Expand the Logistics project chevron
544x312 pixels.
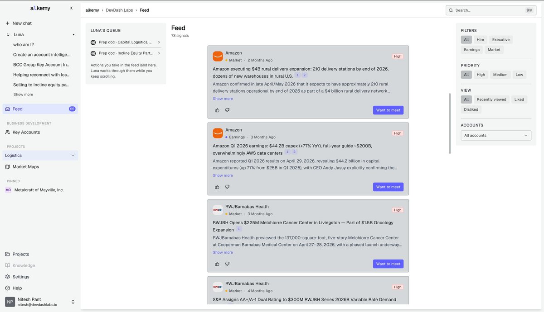coord(73,156)
